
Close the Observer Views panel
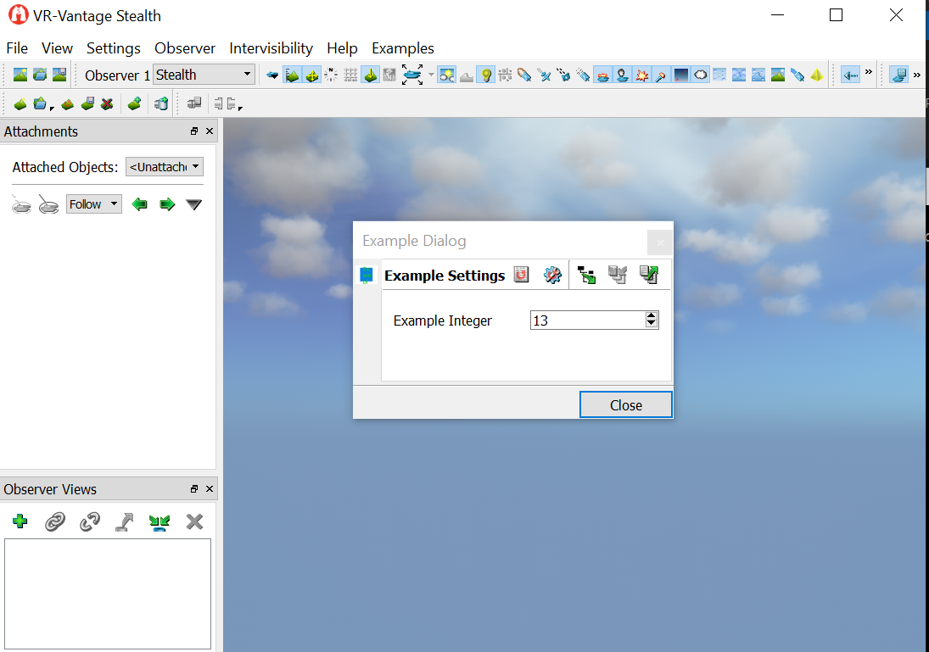(x=210, y=489)
